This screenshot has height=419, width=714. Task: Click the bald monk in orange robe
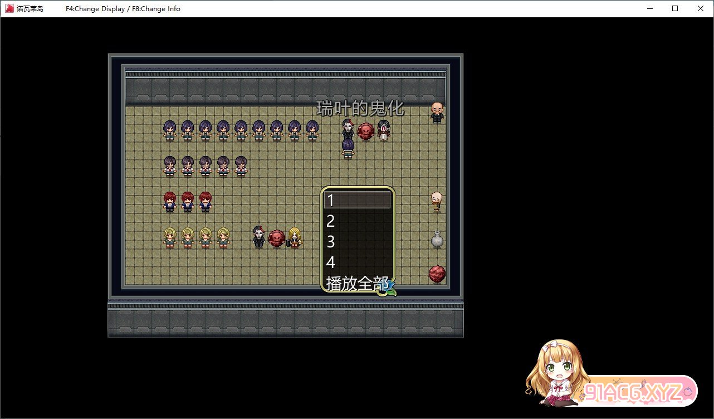[437, 202]
